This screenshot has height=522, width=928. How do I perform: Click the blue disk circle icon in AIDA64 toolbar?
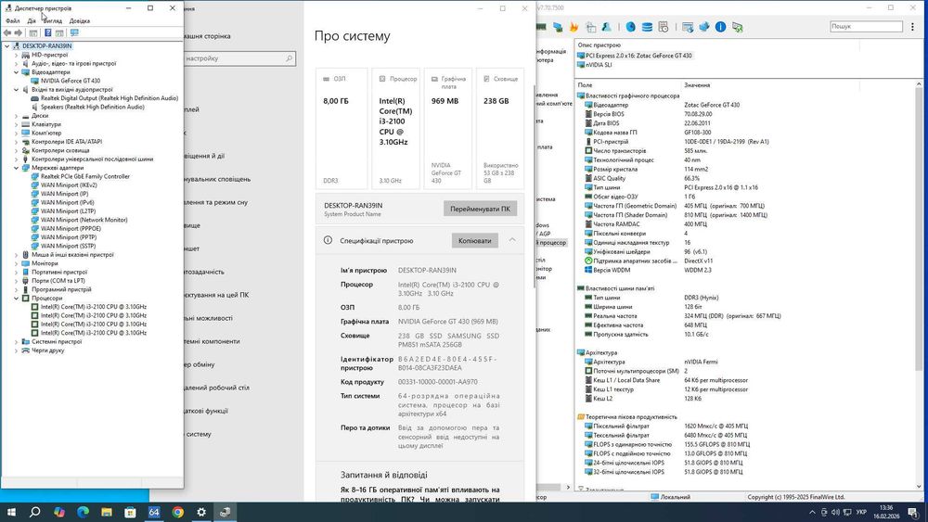coord(630,27)
